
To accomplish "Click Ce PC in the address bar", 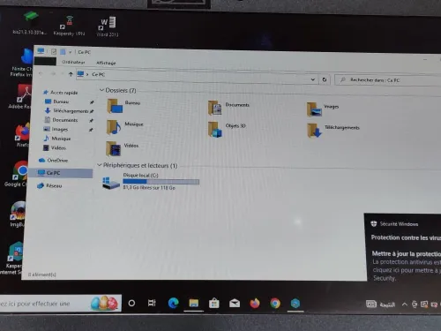I will click(98, 74).
